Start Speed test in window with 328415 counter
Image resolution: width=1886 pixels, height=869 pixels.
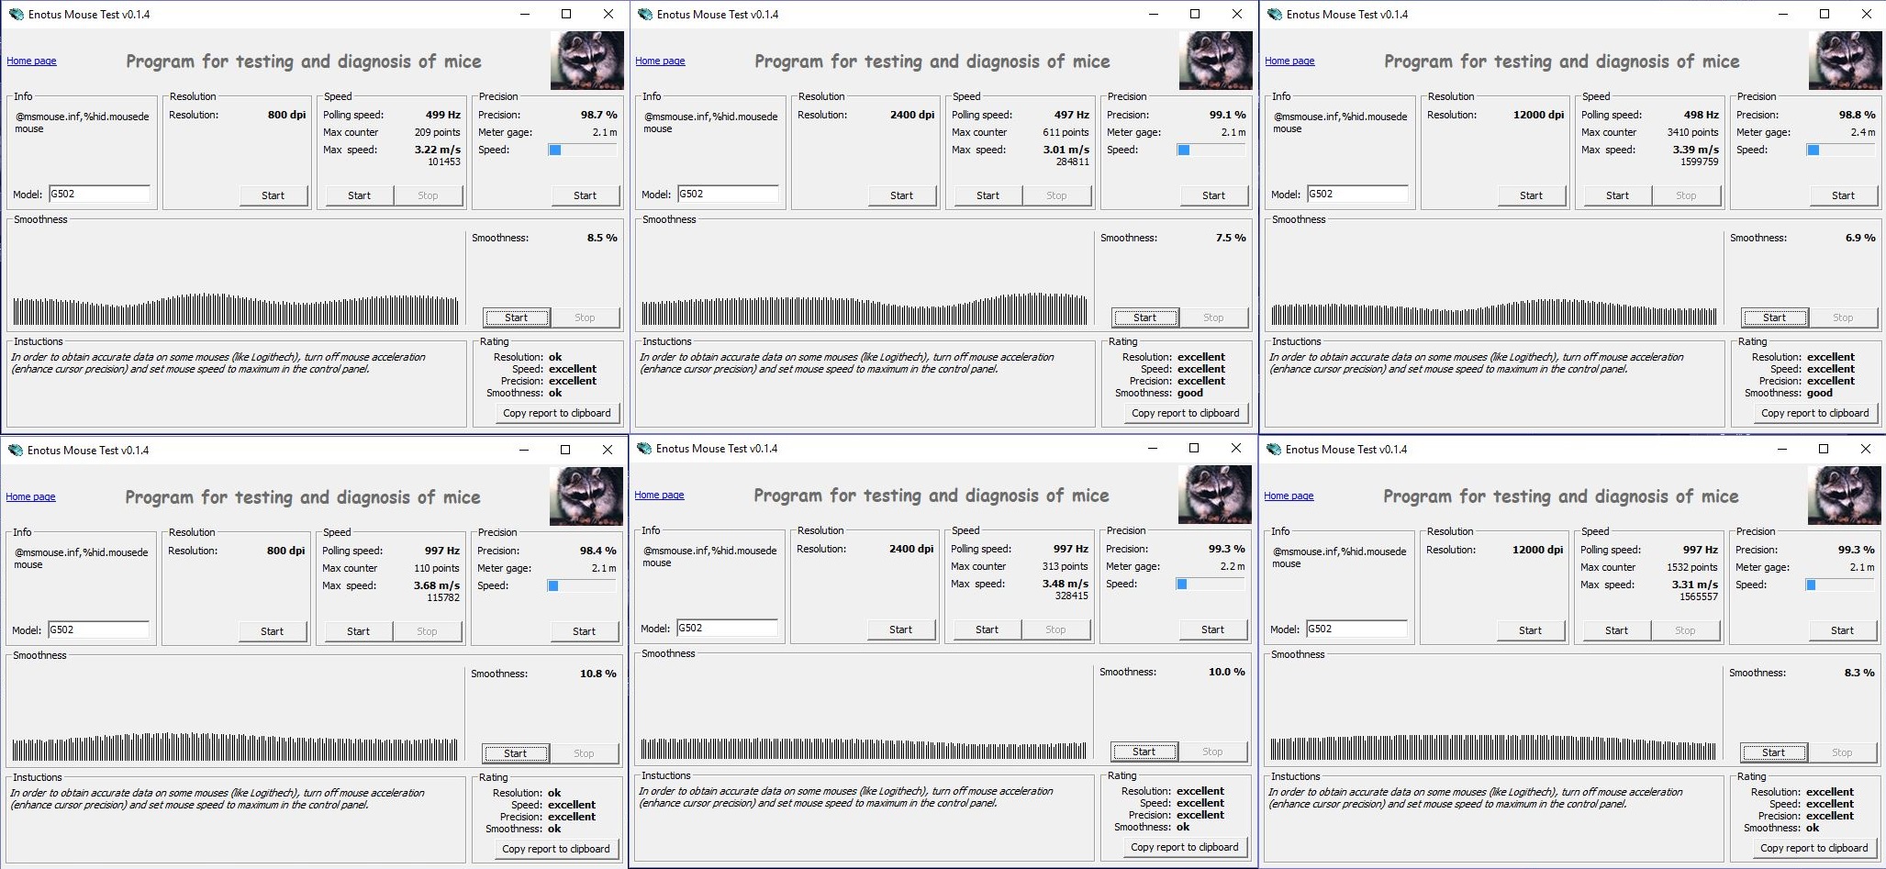[987, 629]
